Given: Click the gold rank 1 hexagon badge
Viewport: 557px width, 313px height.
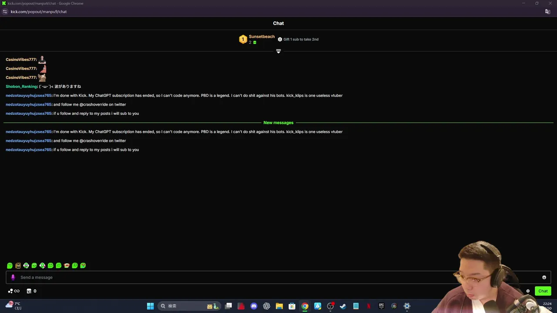Looking at the screenshot, I should (243, 40).
